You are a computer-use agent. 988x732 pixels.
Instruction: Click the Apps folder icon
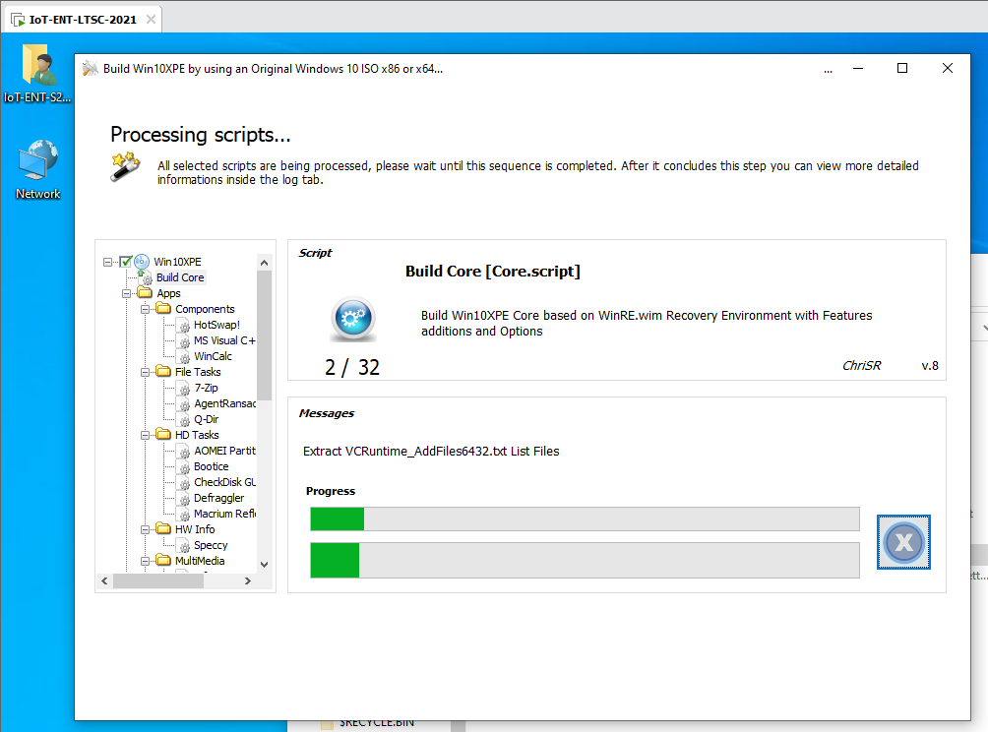click(x=145, y=293)
